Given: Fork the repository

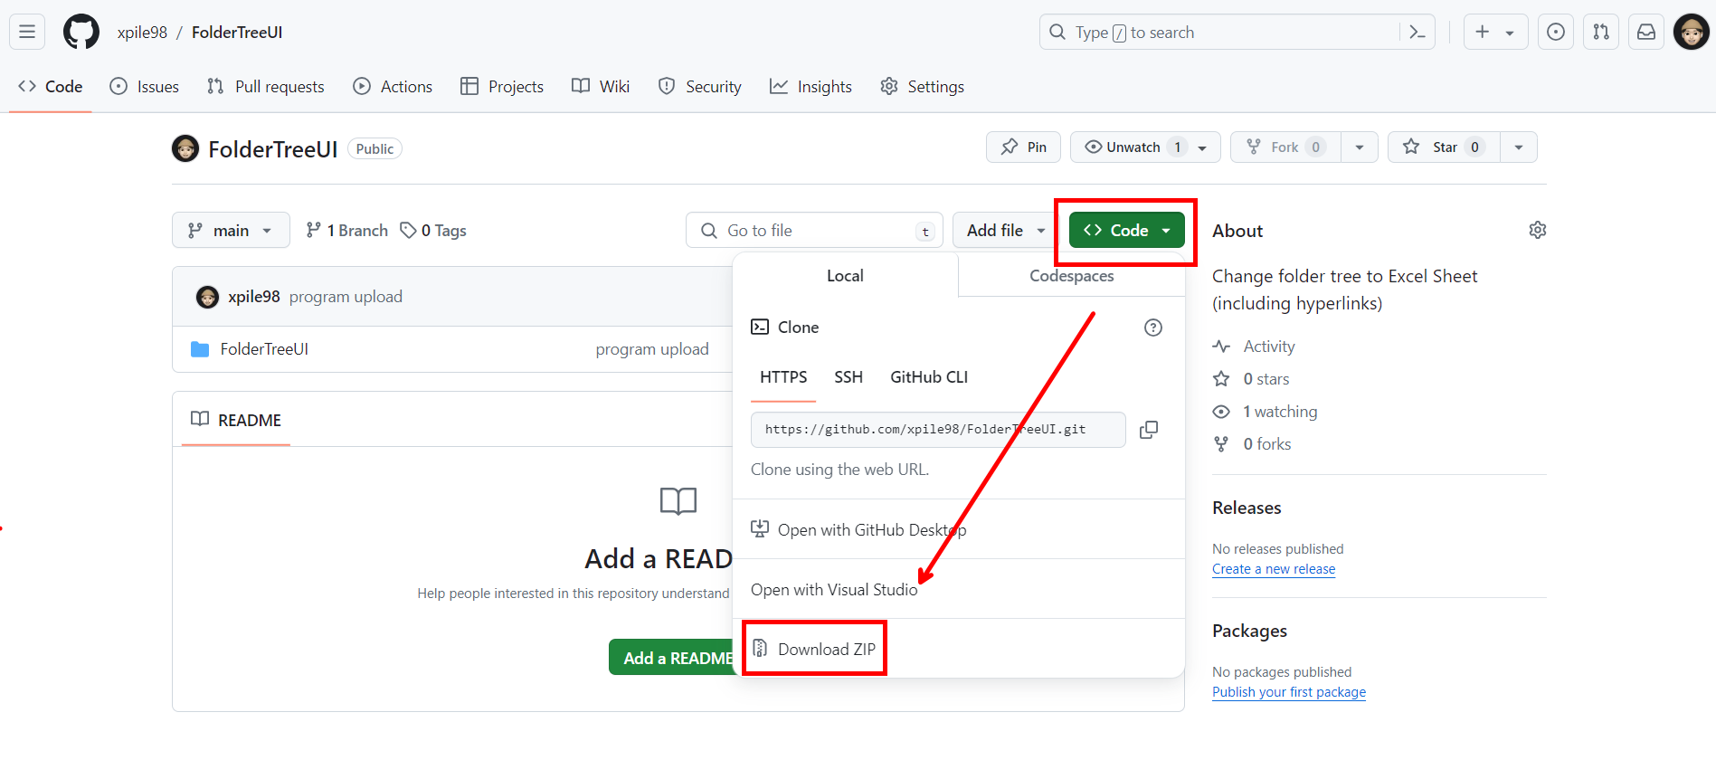Looking at the screenshot, I should [x=1286, y=147].
